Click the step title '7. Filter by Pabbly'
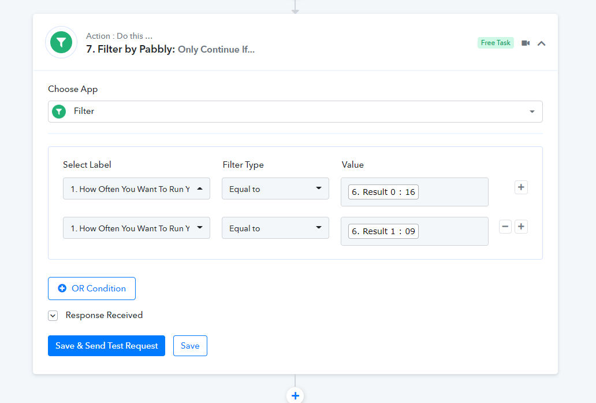 click(x=131, y=49)
